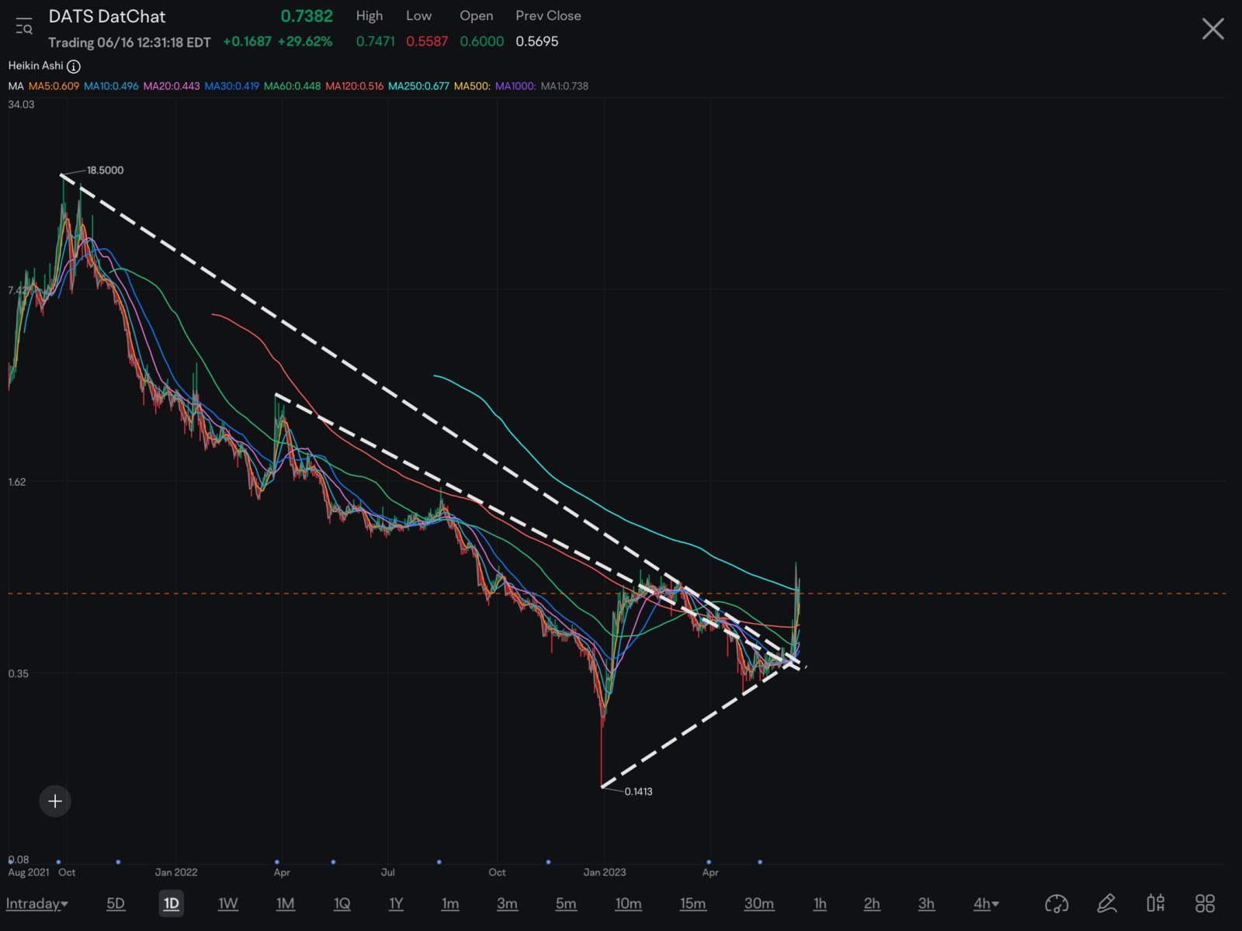Click the High value 0.7471
The height and width of the screenshot is (931, 1242).
[376, 42]
